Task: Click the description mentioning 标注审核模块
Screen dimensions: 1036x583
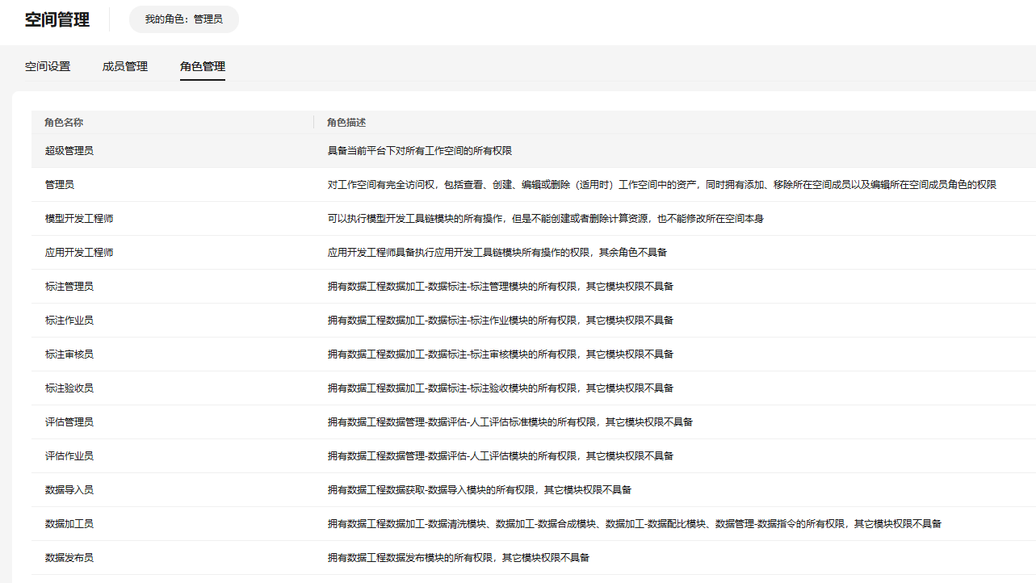Action: coord(501,354)
